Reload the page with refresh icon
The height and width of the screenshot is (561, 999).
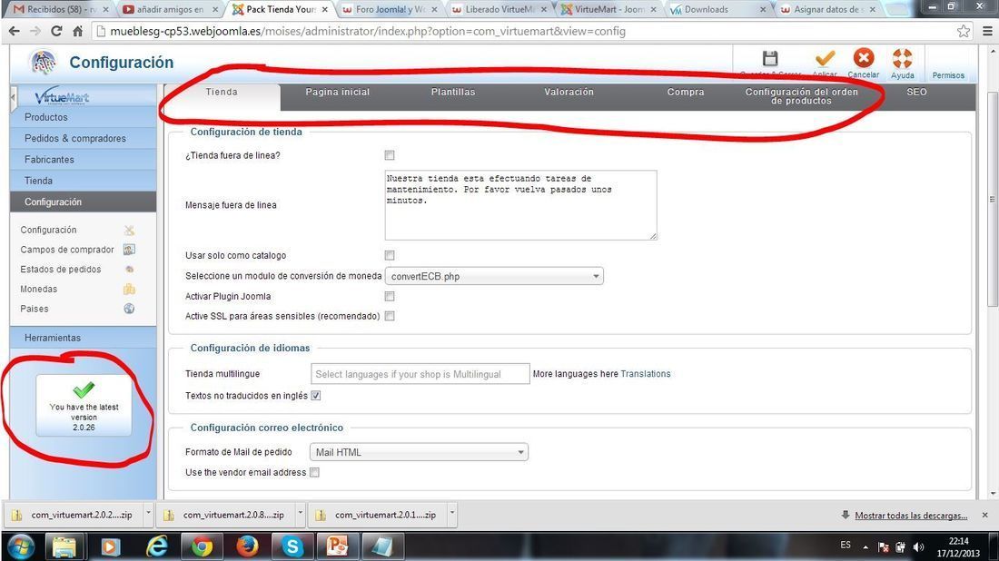[x=56, y=31]
